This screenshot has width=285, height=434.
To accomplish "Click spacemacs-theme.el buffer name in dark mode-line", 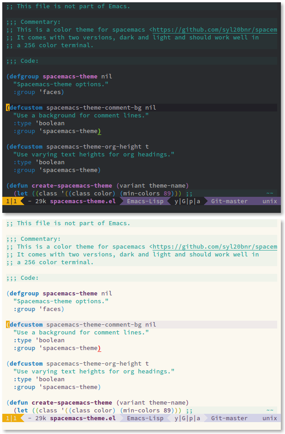I will tap(83, 201).
